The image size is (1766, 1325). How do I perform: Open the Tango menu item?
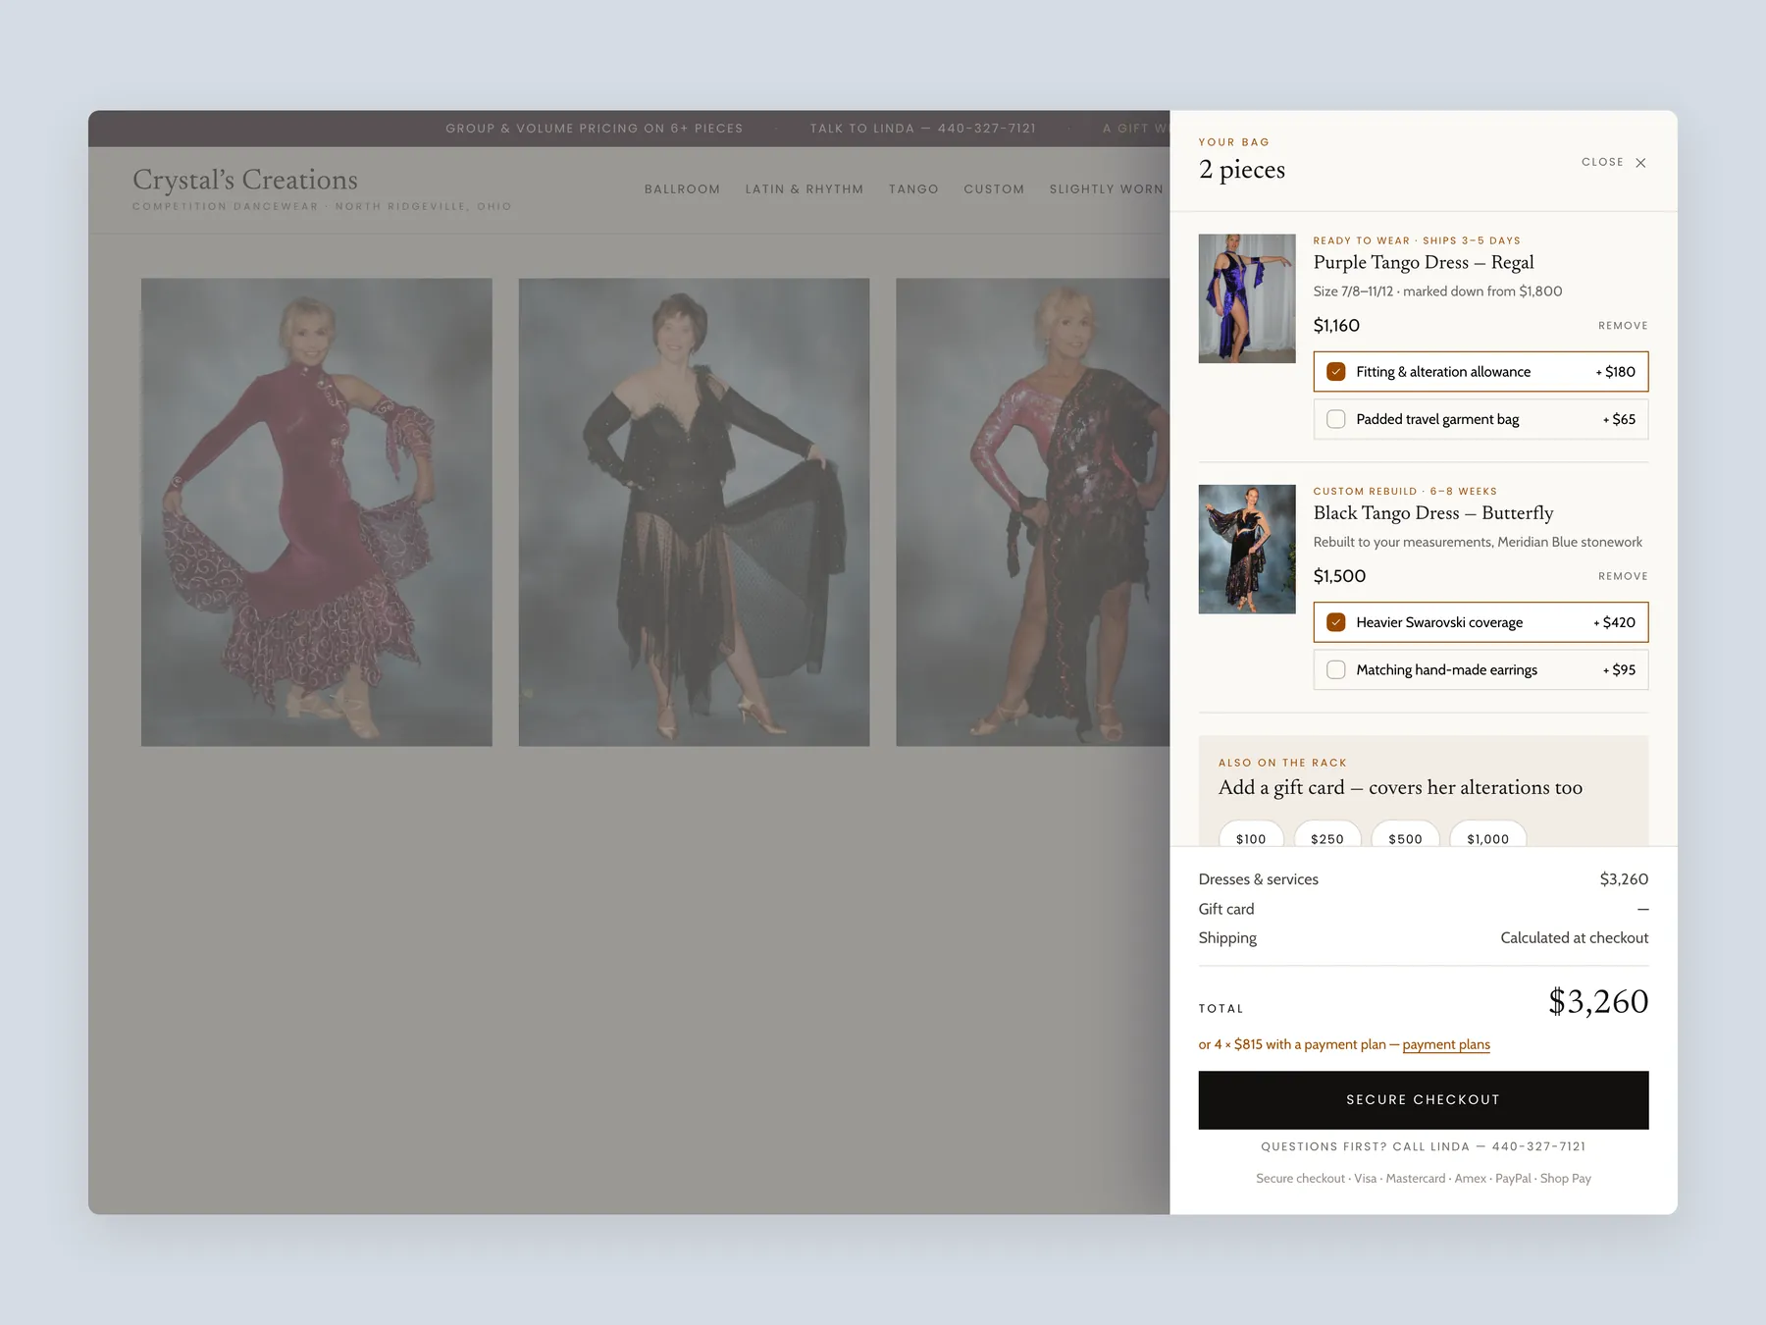[913, 189]
